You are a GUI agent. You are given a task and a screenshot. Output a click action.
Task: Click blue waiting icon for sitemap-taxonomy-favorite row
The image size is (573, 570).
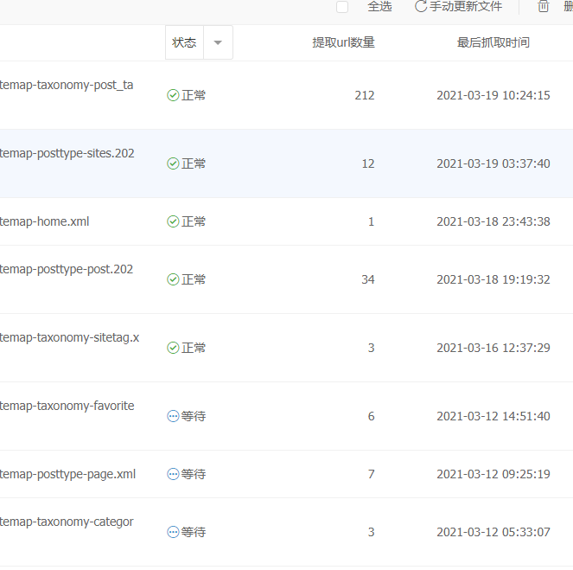(173, 416)
